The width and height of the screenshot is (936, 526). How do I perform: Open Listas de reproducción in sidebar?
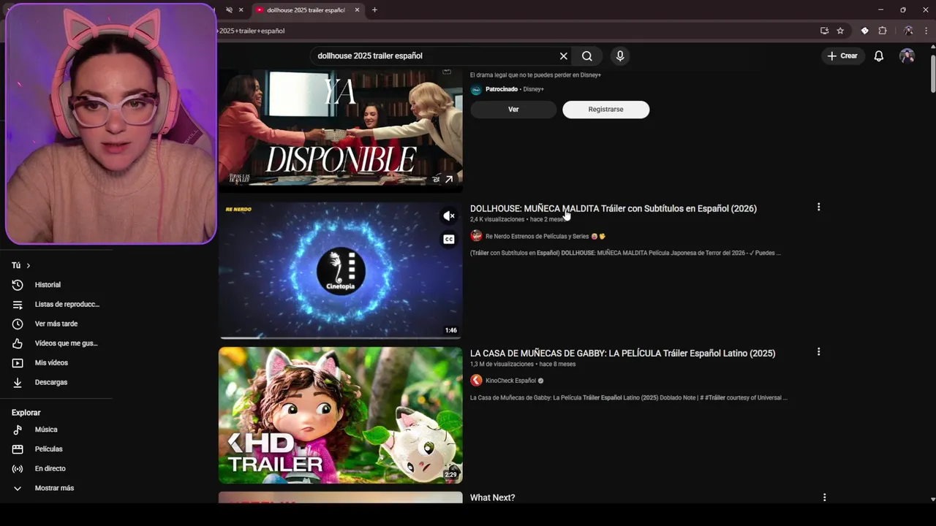pyautogui.click(x=56, y=305)
